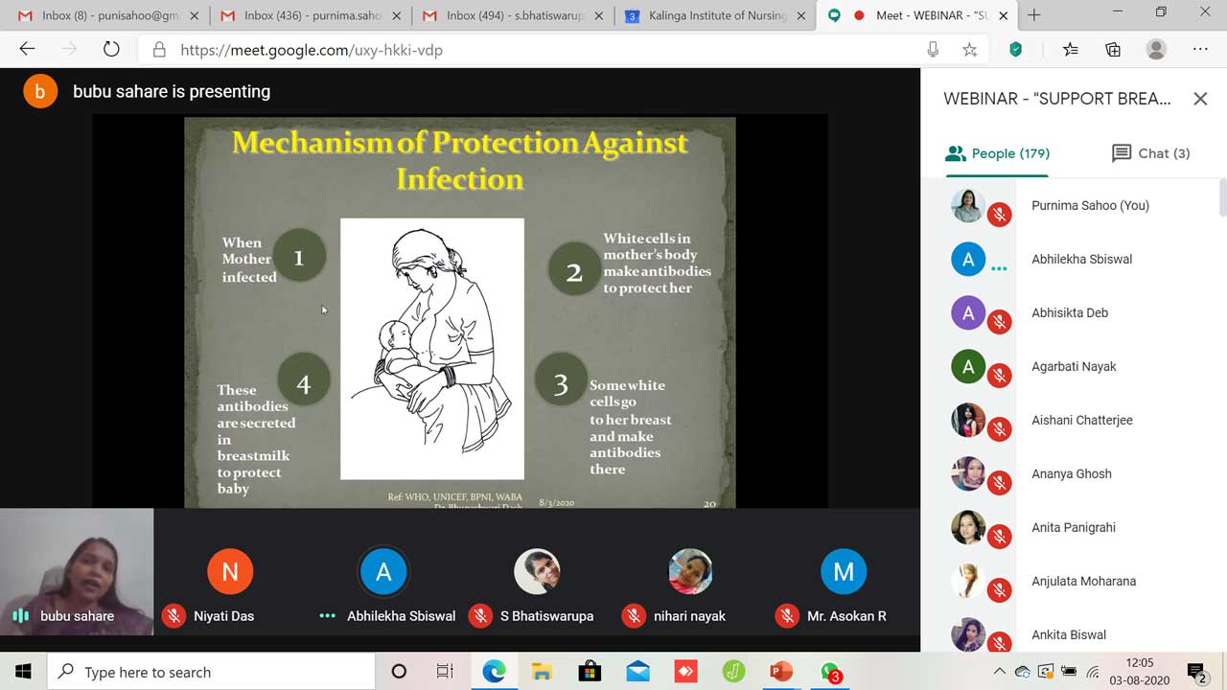This screenshot has width=1227, height=690.
Task: Open the browser Settings and more menu
Action: tap(1200, 50)
